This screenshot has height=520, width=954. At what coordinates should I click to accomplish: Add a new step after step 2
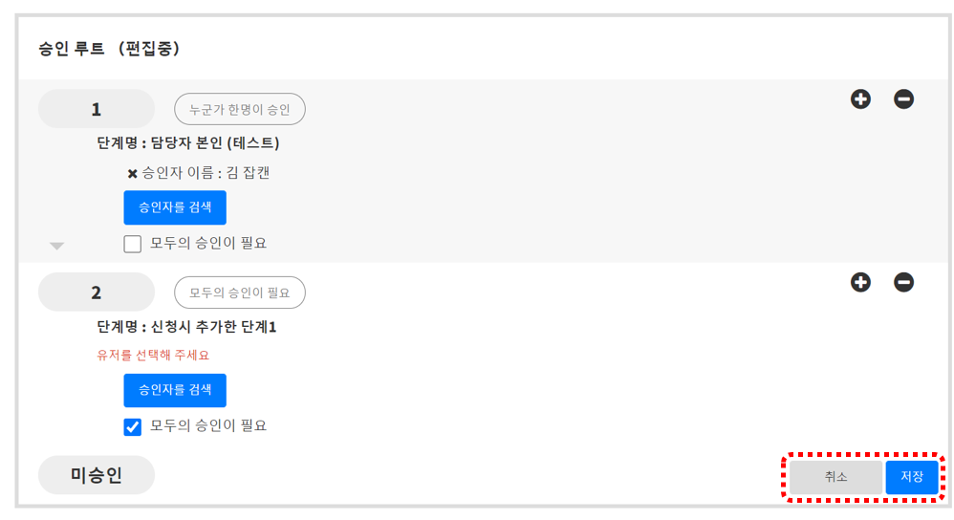[x=860, y=282]
